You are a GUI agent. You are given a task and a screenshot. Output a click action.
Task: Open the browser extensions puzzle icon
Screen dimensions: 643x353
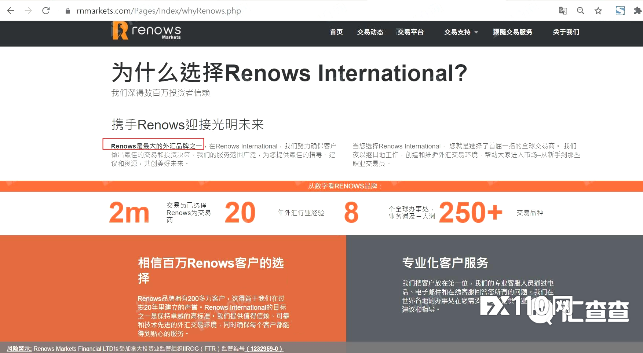point(638,11)
